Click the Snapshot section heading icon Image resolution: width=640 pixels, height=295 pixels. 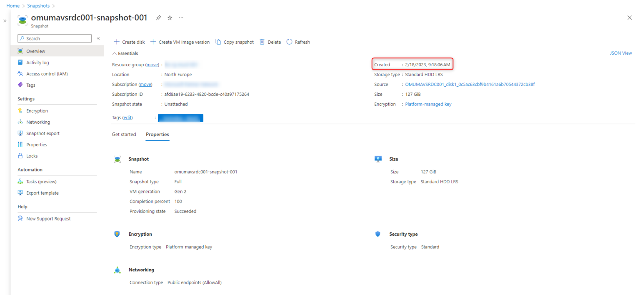click(117, 159)
